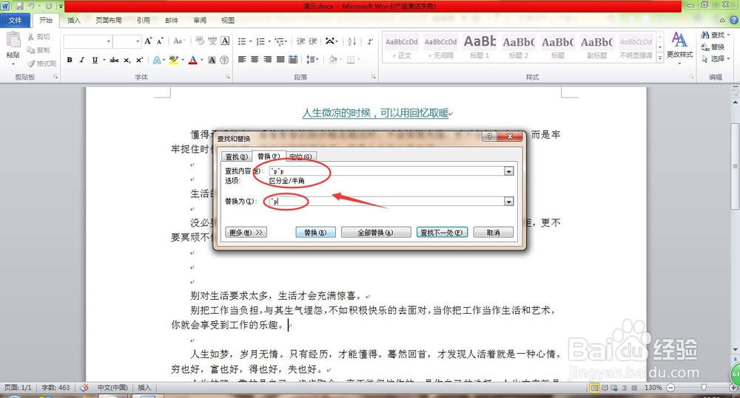Align text right in paragraph group
740x398 pixels.
tap(268, 59)
